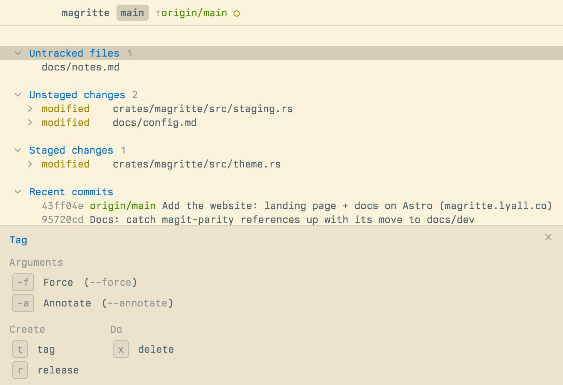Image resolution: width=563 pixels, height=385 pixels.
Task: Click the Annotate (--annotate) label
Action: (x=108, y=303)
